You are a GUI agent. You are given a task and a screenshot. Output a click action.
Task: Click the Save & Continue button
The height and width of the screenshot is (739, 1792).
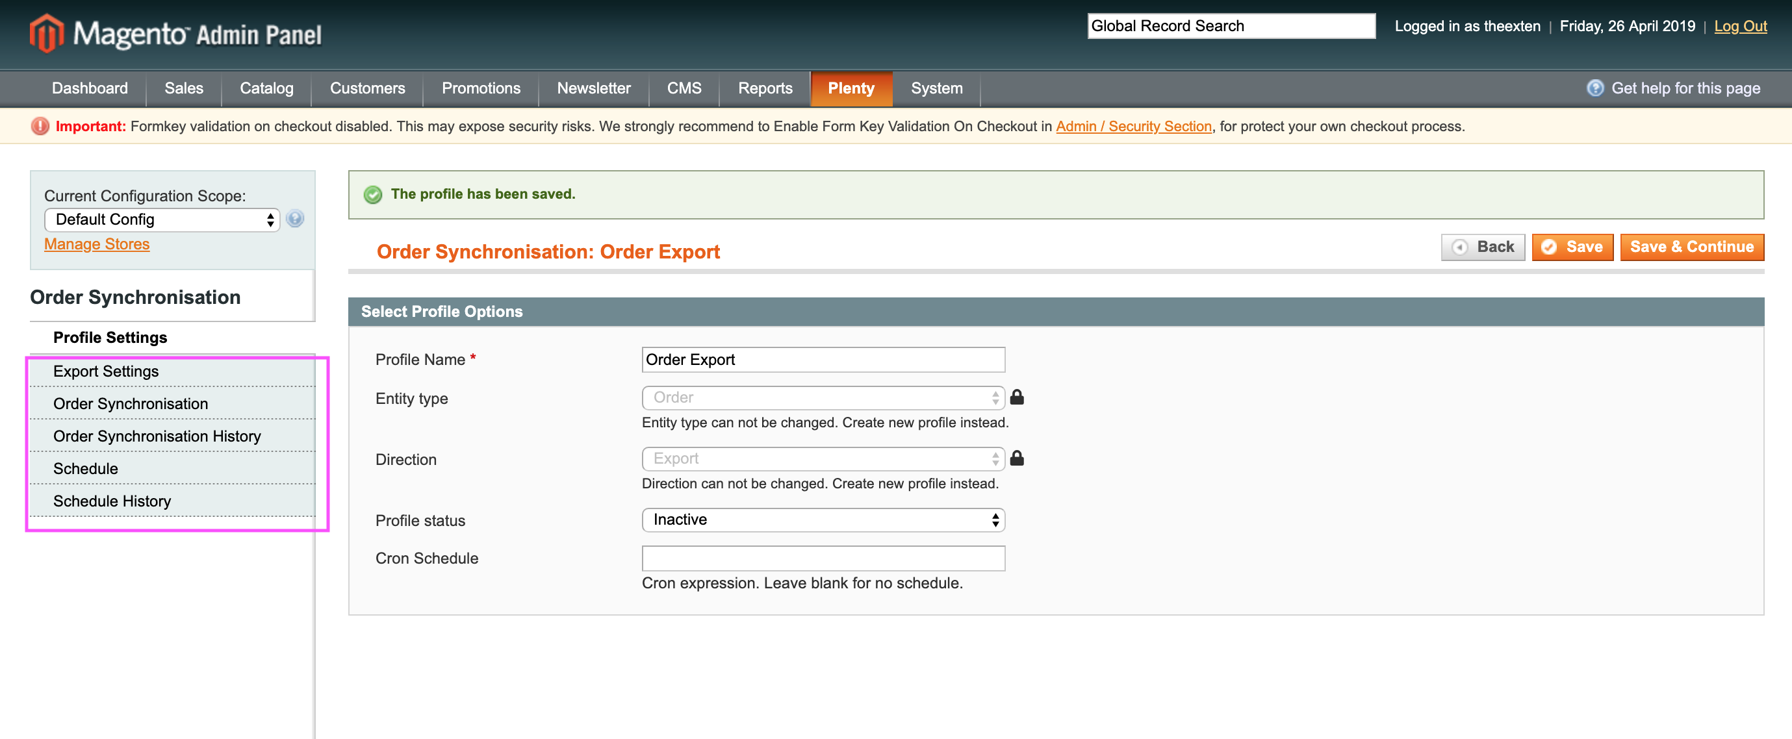(1692, 247)
